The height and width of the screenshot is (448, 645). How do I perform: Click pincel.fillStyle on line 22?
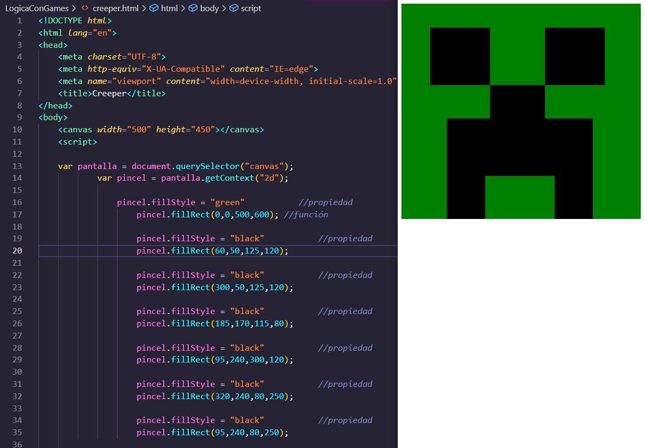[x=175, y=275]
